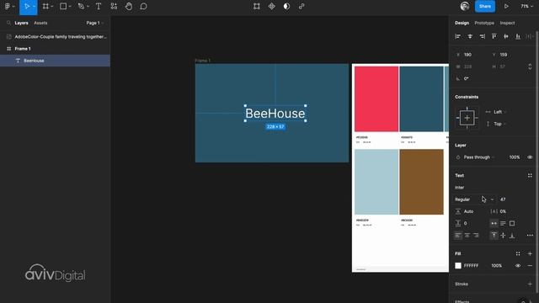Select the AdobeColor-Couple family image layer

tap(55, 37)
